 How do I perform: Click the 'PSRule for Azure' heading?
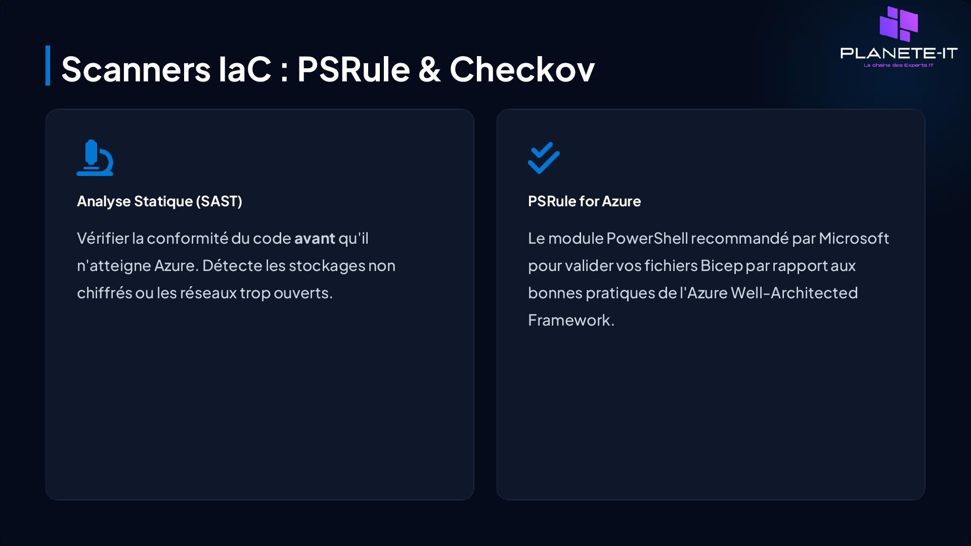[x=584, y=201]
